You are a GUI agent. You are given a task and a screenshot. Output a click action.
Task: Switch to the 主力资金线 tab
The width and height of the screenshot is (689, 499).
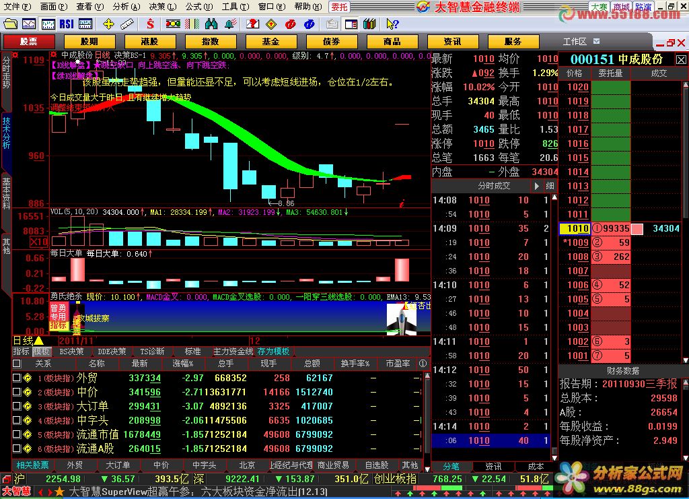[233, 352]
